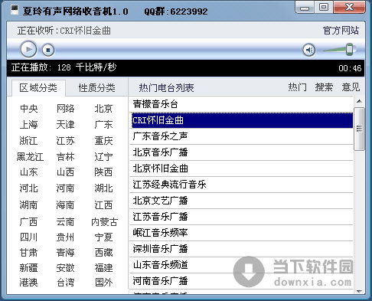The image size is (372, 301).
Task: Mute audio via the speaker icon
Action: pyautogui.click(x=309, y=50)
